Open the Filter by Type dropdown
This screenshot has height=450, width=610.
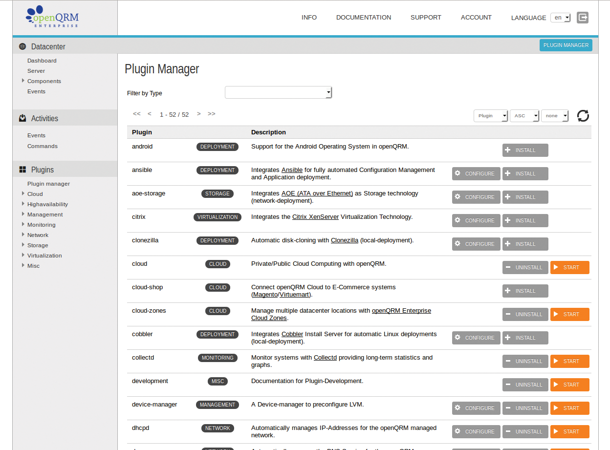pos(278,92)
